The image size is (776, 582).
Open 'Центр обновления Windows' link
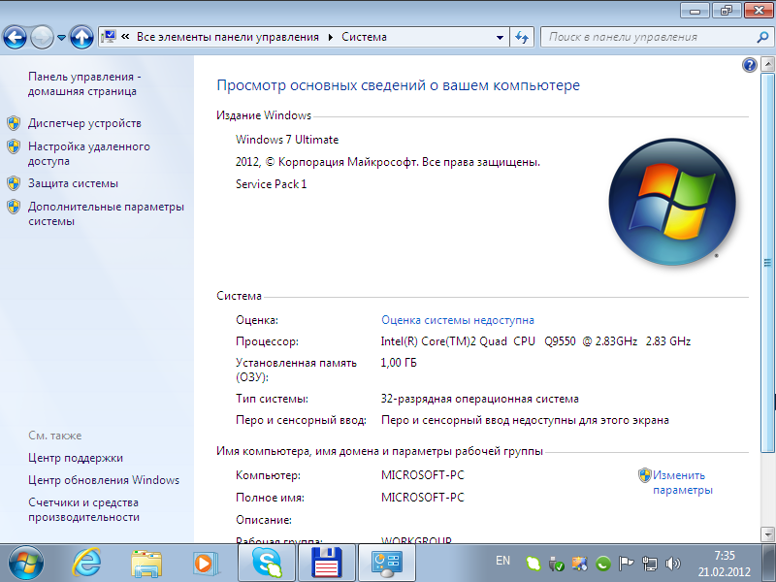click(x=104, y=480)
